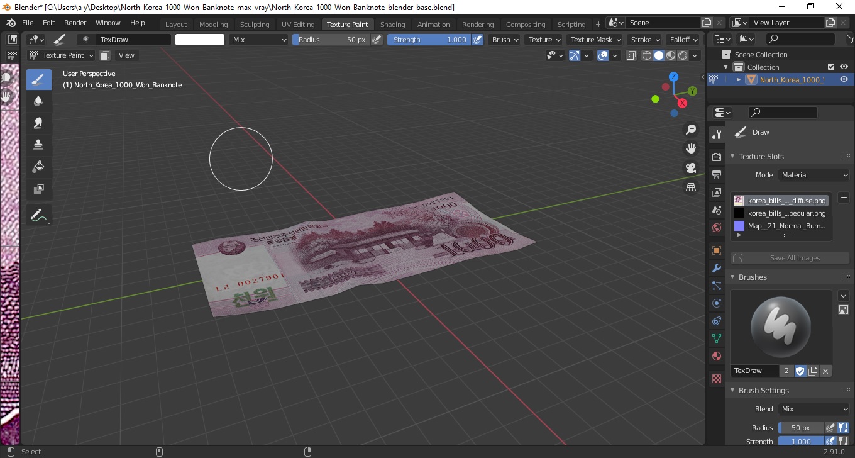Open Stroke popover dropdown
Image resolution: width=855 pixels, height=458 pixels.
[645, 40]
